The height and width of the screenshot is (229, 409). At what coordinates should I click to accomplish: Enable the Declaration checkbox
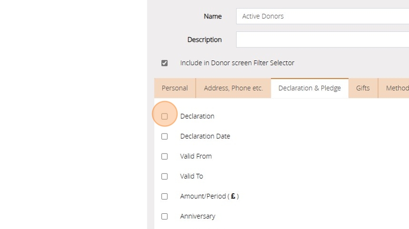[x=165, y=116]
